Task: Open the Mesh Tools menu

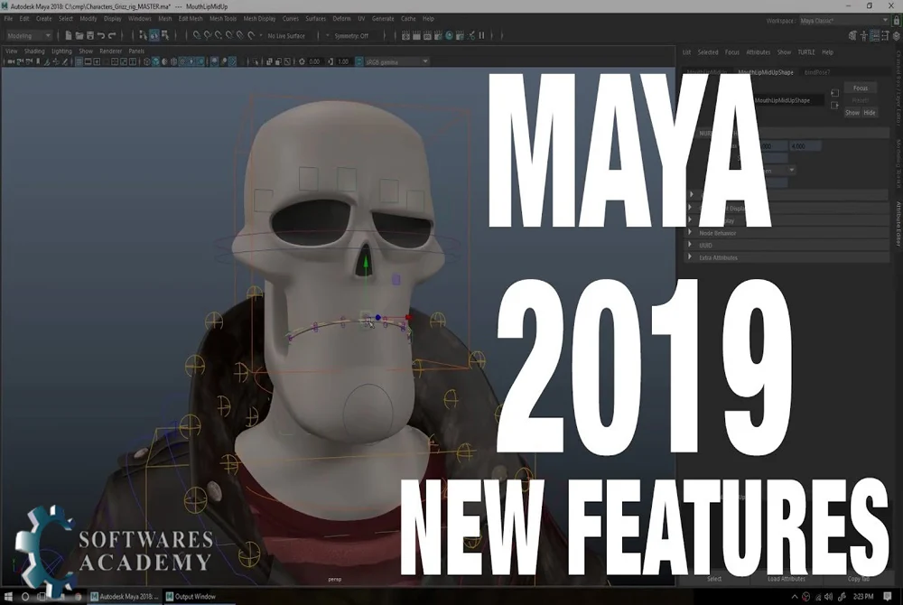Action: pos(223,18)
